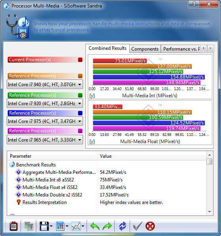Viewport: 221px width, 236px height.
Task: Click the Results Interpretation lightbulb icon
Action: click(x=19, y=202)
